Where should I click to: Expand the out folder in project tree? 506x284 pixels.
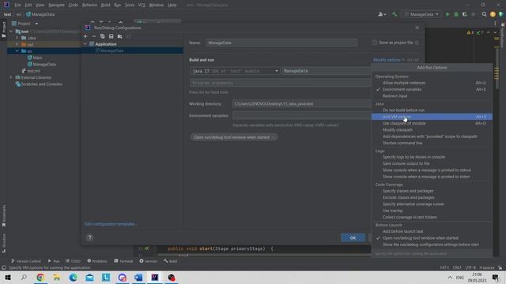click(17, 44)
